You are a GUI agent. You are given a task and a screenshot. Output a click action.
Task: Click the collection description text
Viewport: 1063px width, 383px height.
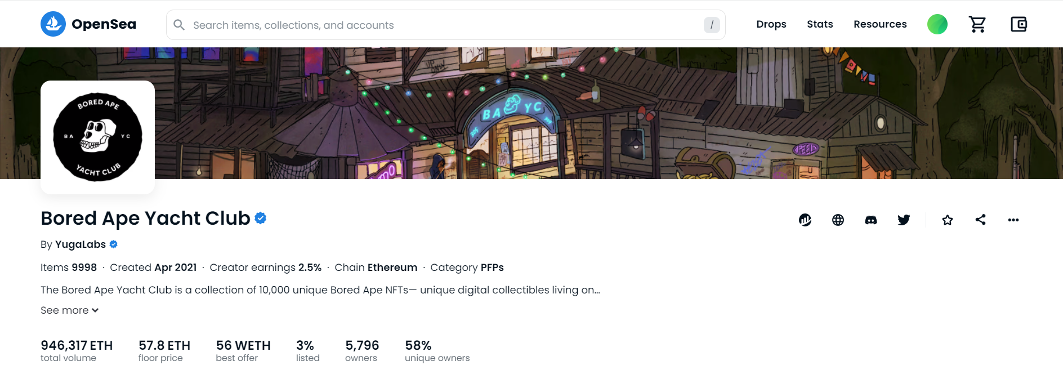tap(320, 290)
